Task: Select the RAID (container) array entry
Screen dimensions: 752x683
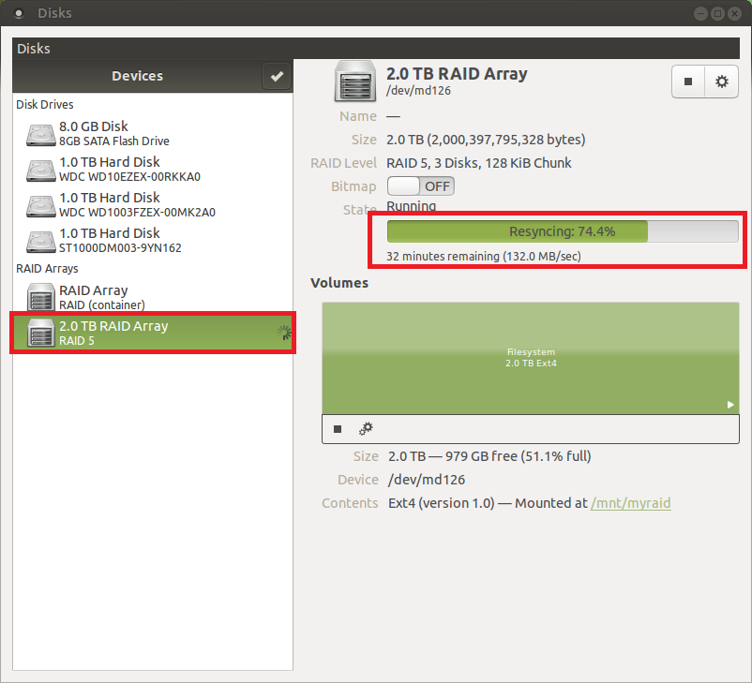Action: coord(153,297)
